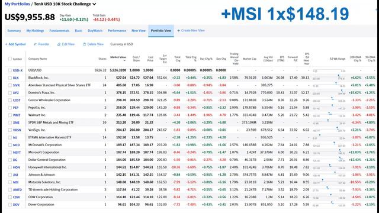The image size is (379, 213).
Task: Click the Reorder arrows icon
Action: tap(35, 44)
